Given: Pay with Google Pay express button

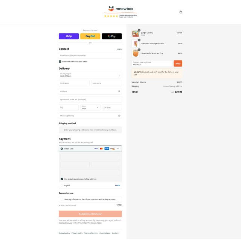Looking at the screenshot, I should point(112,36).
